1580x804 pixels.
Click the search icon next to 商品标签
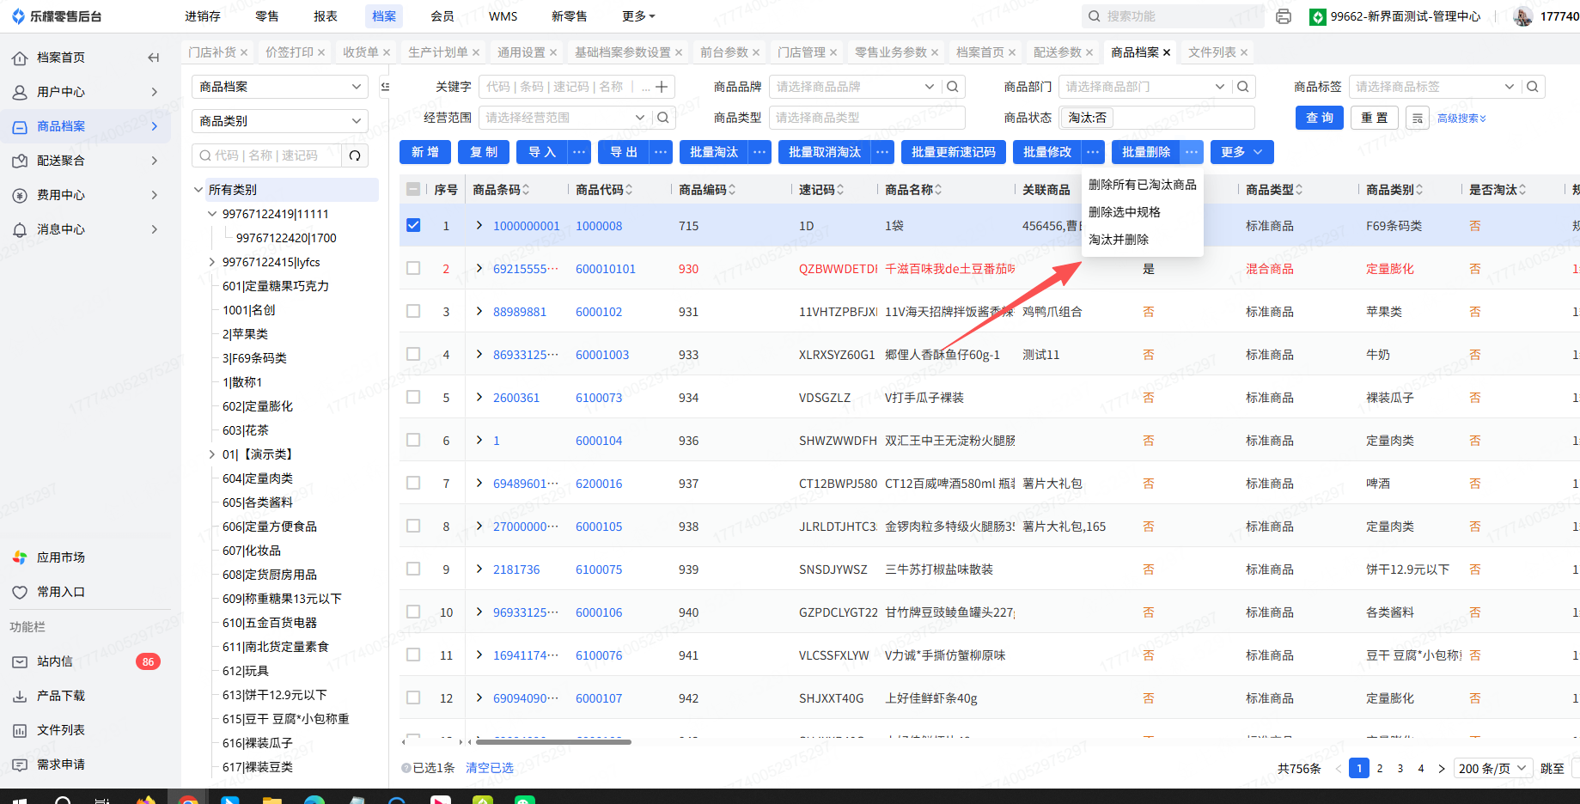(1533, 87)
